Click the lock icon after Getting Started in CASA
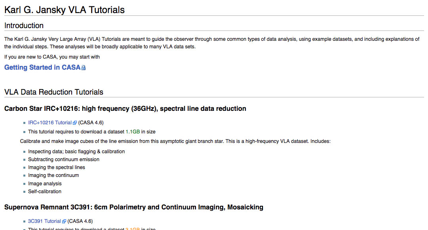Viewport: 428px width, 230px height. pos(84,68)
